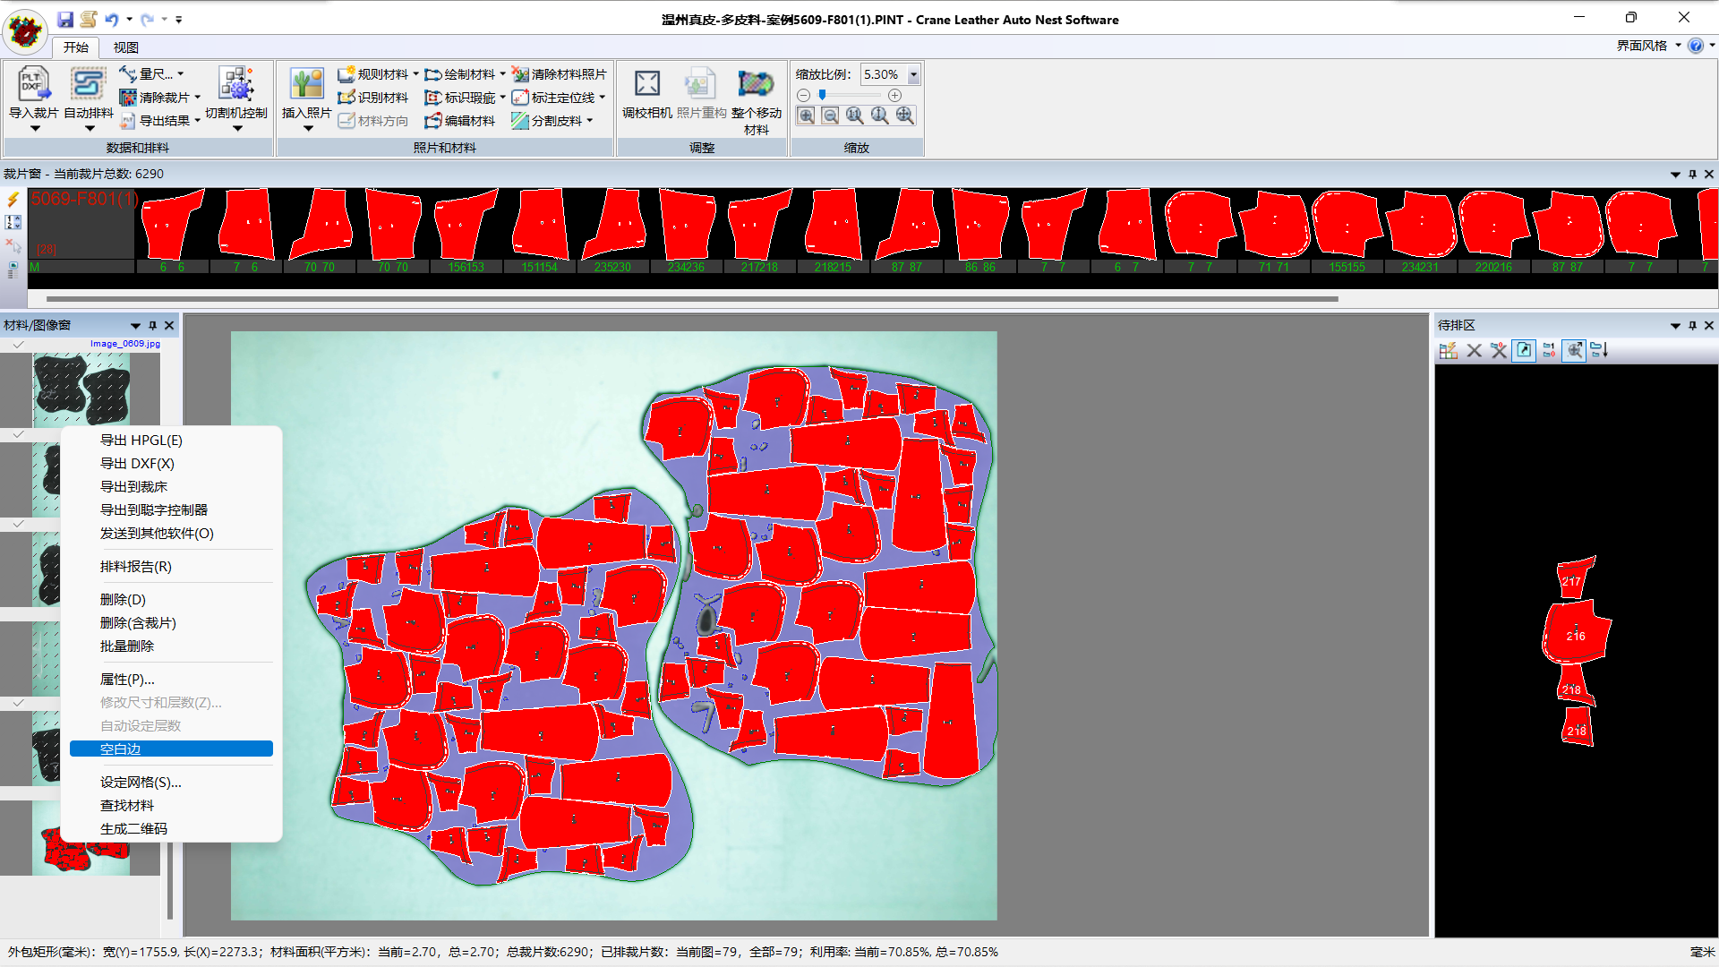Choose 设定网格(S)... from context menu

coord(171,782)
